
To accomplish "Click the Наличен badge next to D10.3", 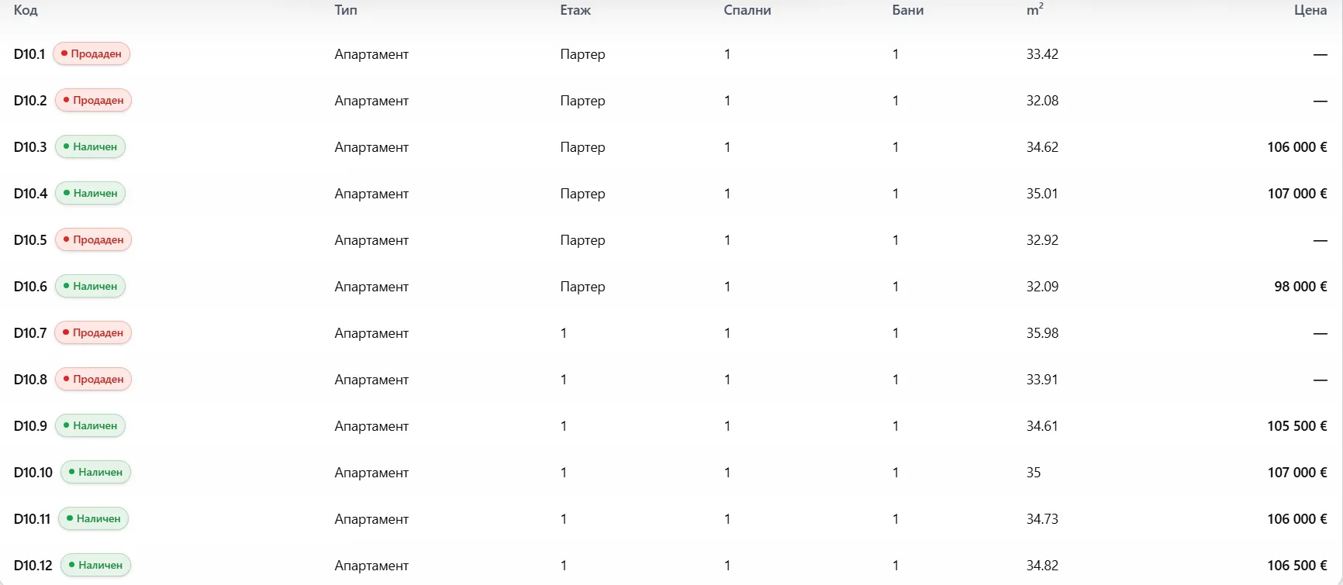I will click(x=90, y=147).
